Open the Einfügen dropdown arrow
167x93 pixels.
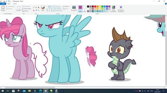click(x=3, y=11)
